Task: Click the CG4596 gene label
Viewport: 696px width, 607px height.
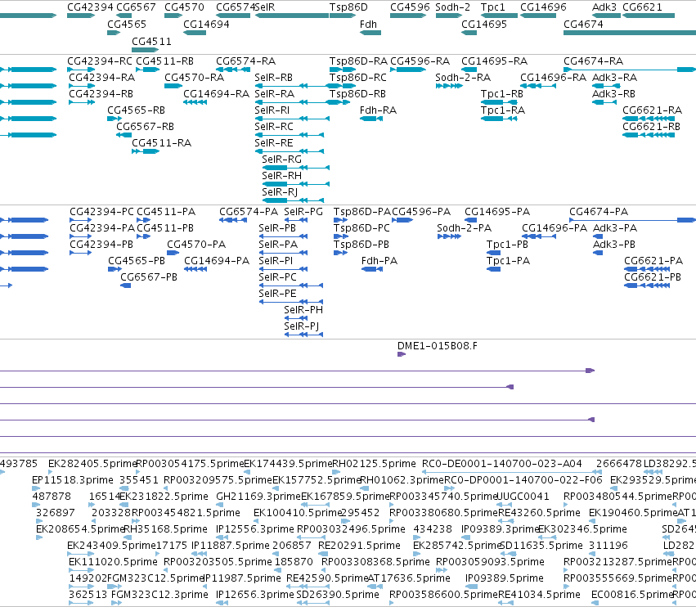Action: click(410, 7)
